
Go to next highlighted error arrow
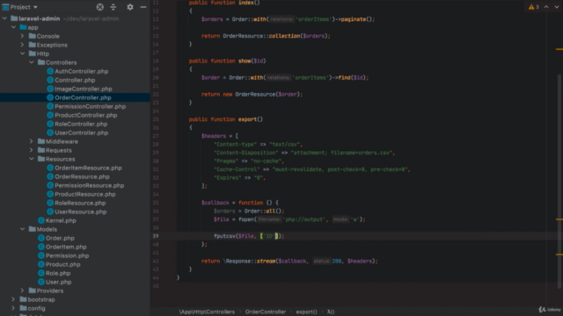click(x=557, y=7)
